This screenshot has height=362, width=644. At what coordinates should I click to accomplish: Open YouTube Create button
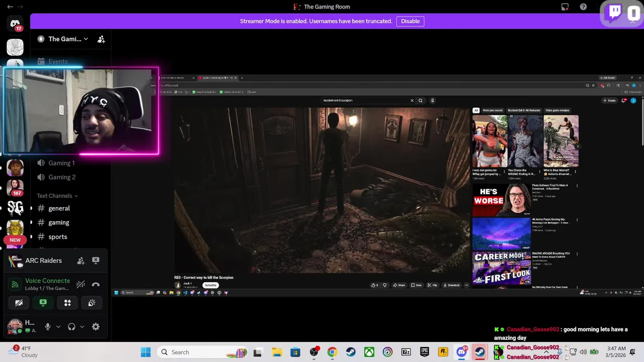coord(609,101)
